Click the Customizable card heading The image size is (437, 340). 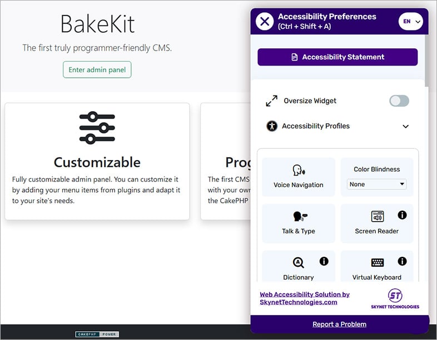click(x=97, y=162)
